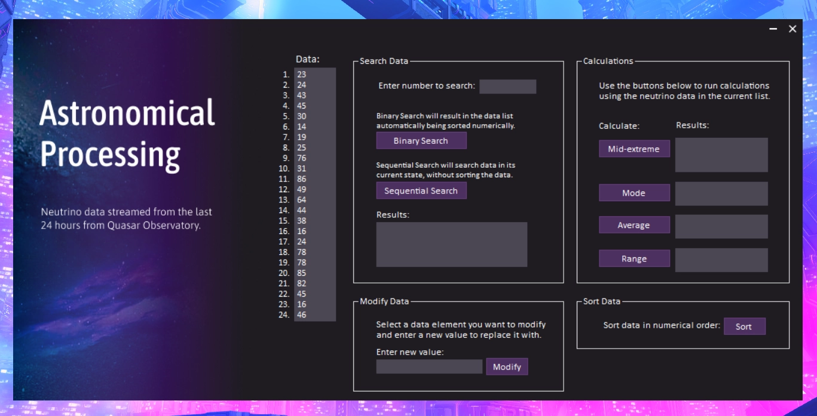Select value 45 in row 4
This screenshot has width=817, height=416.
tap(315, 106)
